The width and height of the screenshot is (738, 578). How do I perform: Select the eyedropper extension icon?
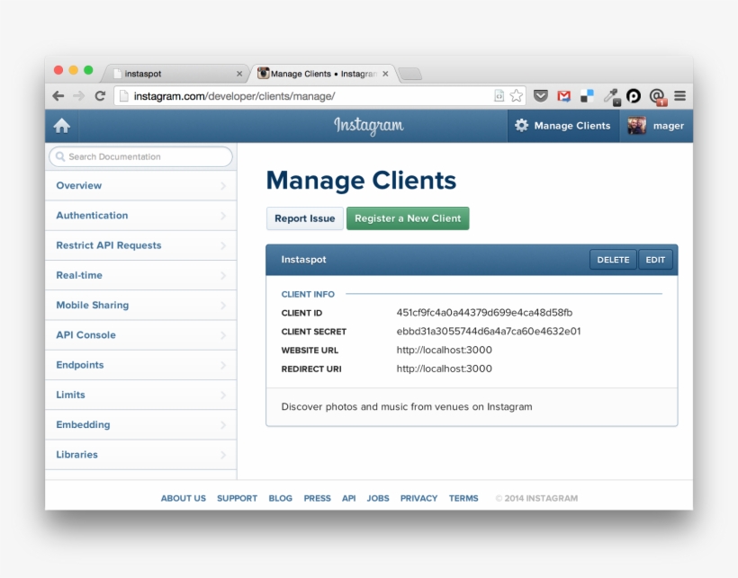click(610, 96)
